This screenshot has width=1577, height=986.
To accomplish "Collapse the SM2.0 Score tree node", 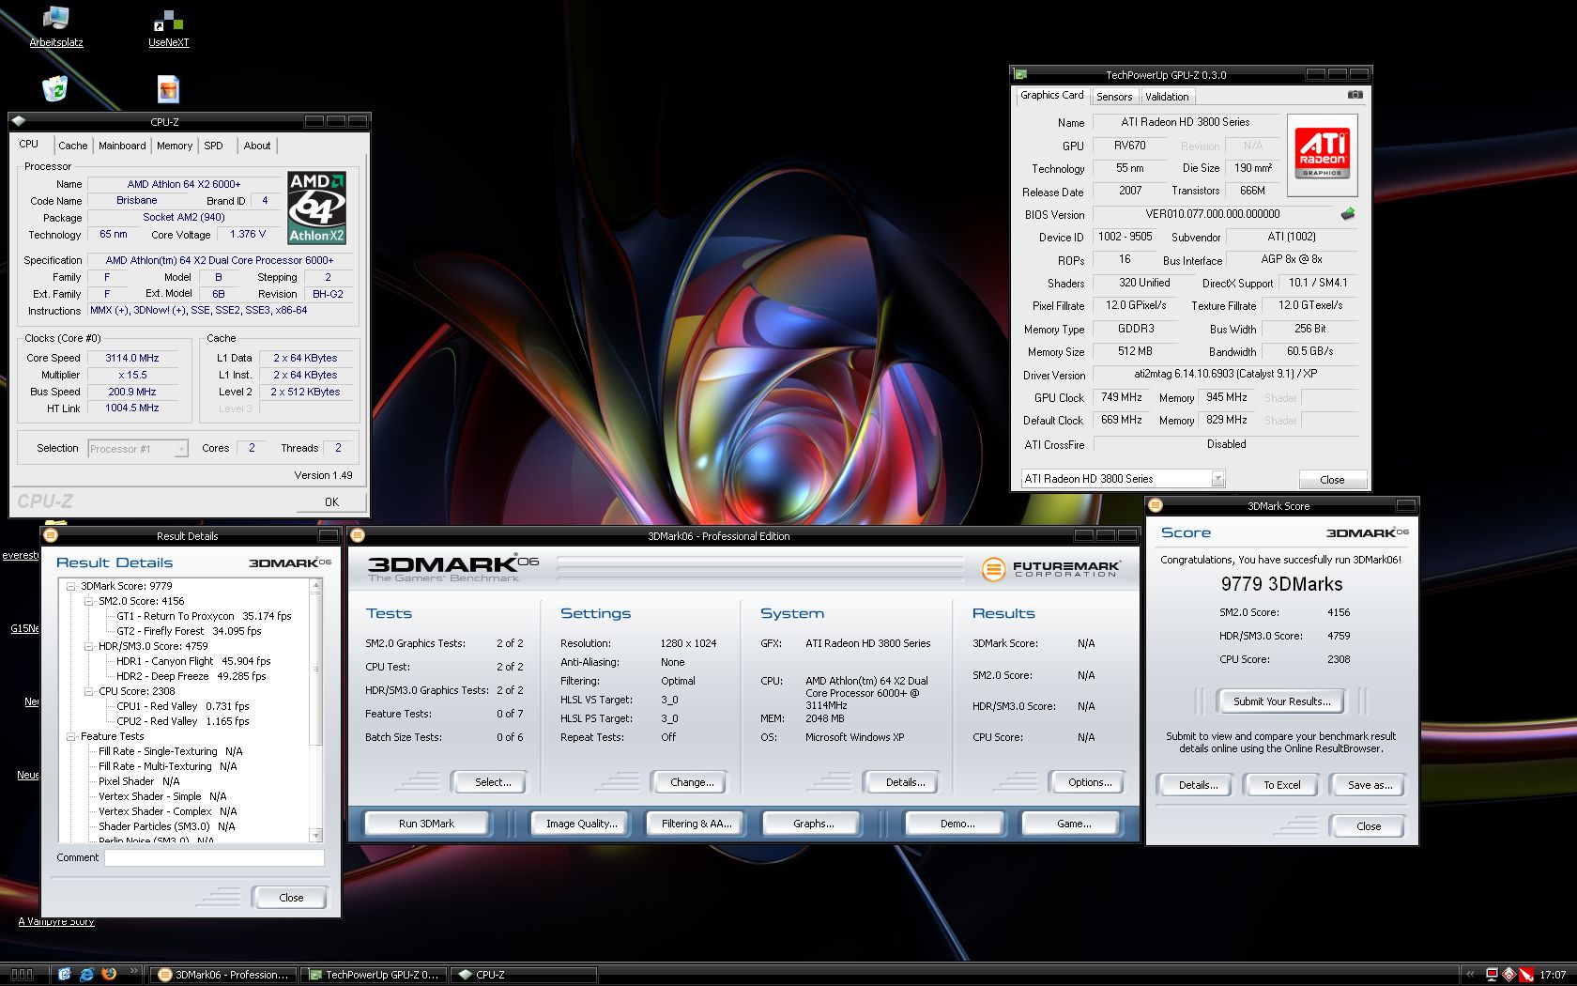I will click(88, 601).
